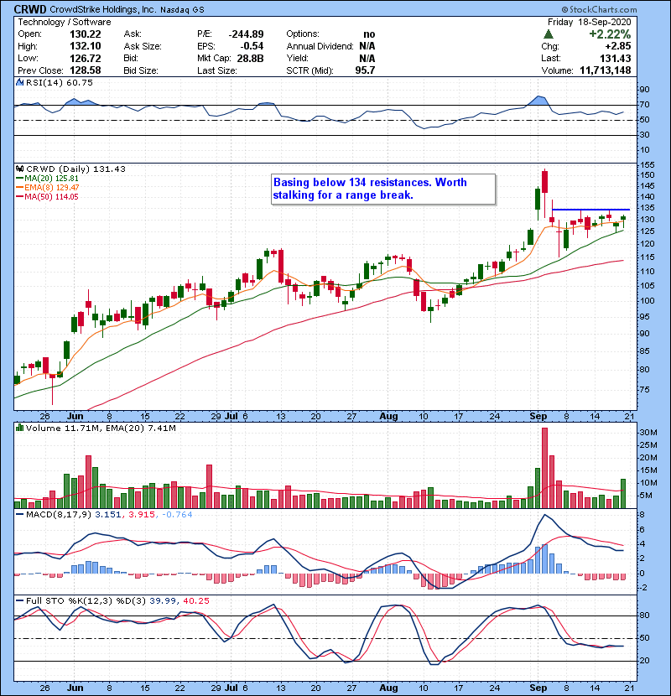
Task: Click the Nasdaq GS exchange label
Action: pyautogui.click(x=182, y=10)
